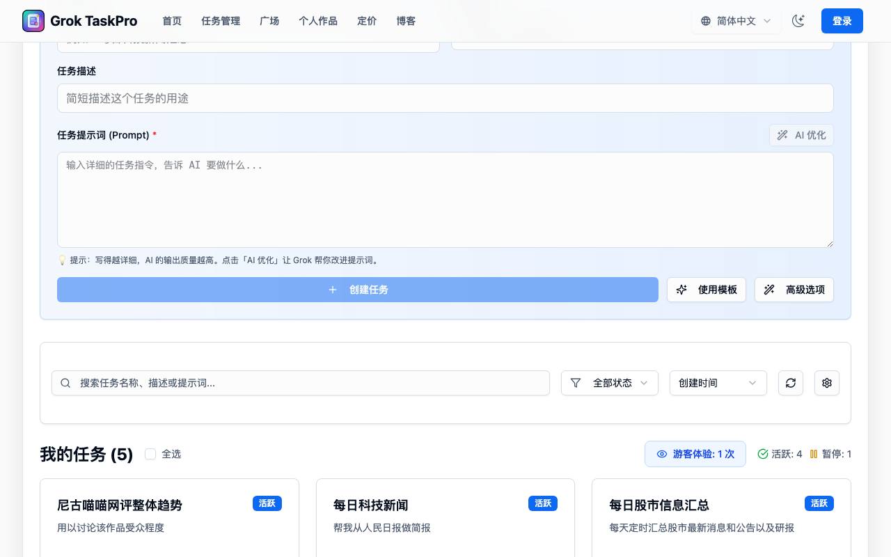Screen dimensions: 891x557
Task: Open the 简体中文 language dropdown
Action: pyautogui.click(x=736, y=21)
